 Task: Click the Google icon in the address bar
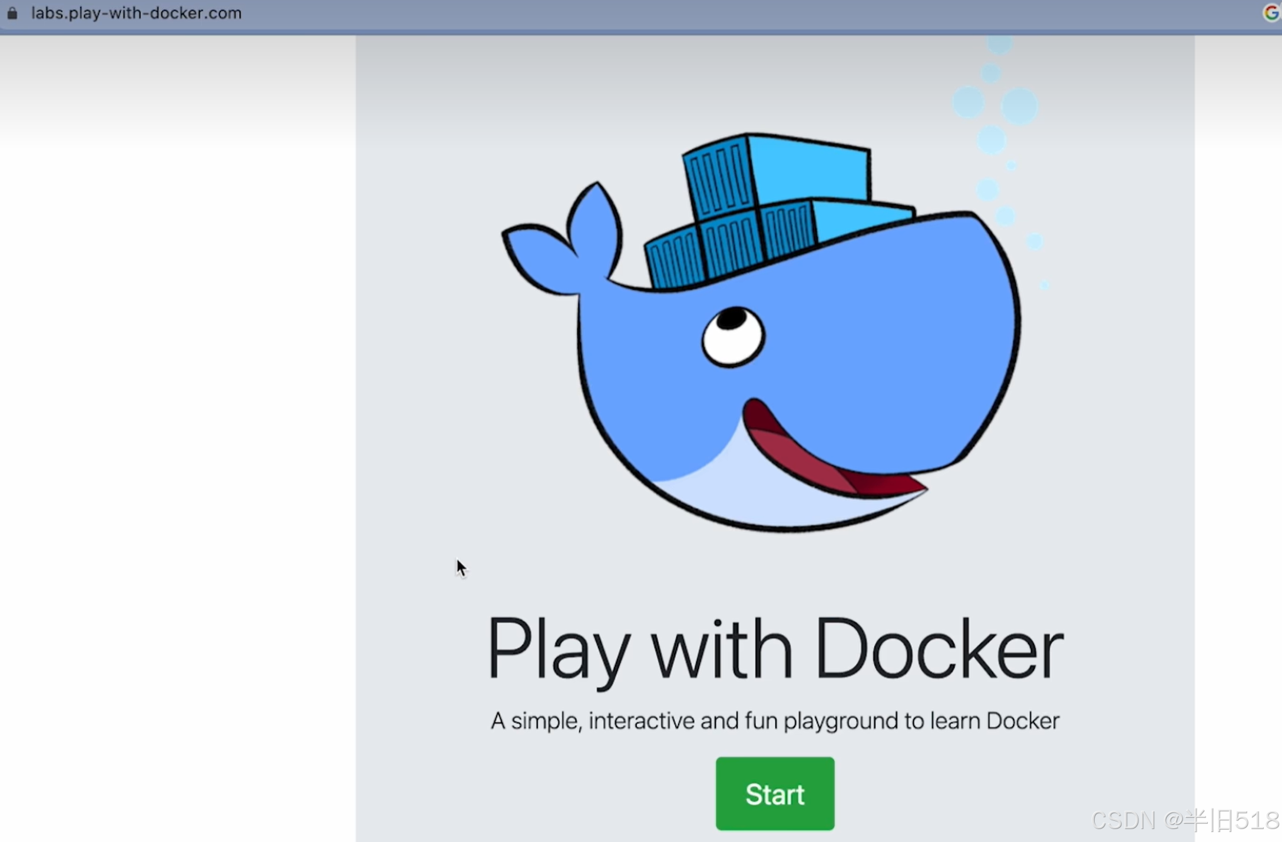click(1273, 13)
